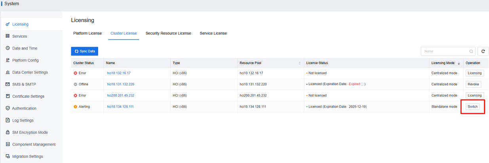Click the magnifier icon in the Name search box
Viewport: 489px width, 163px height.
471,51
